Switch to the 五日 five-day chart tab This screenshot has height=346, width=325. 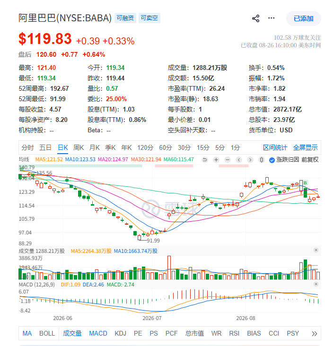45,147
